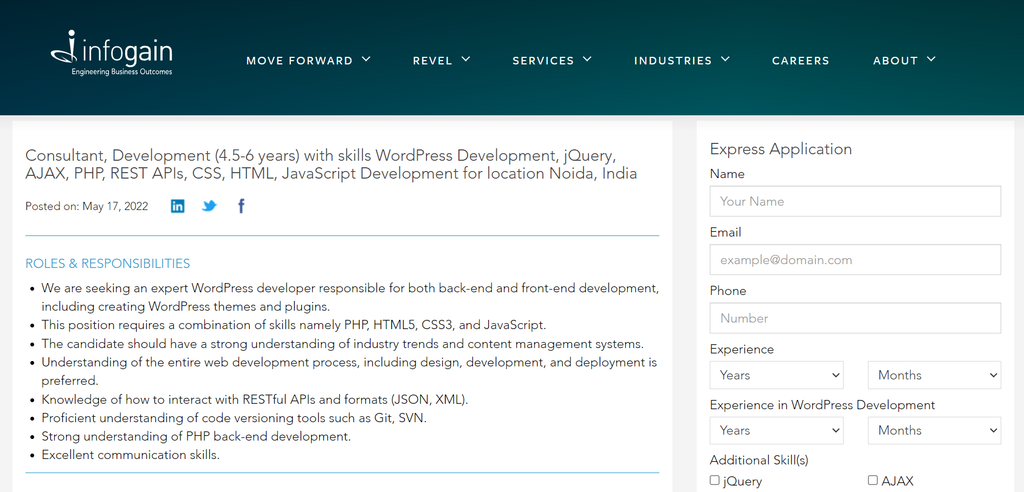The width and height of the screenshot is (1024, 492).
Task: Expand the Revel menu chevron
Action: (x=466, y=60)
